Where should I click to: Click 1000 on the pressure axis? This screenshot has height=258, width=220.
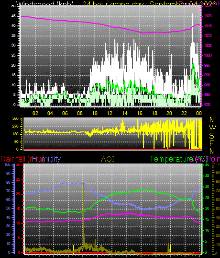(x=208, y=55)
